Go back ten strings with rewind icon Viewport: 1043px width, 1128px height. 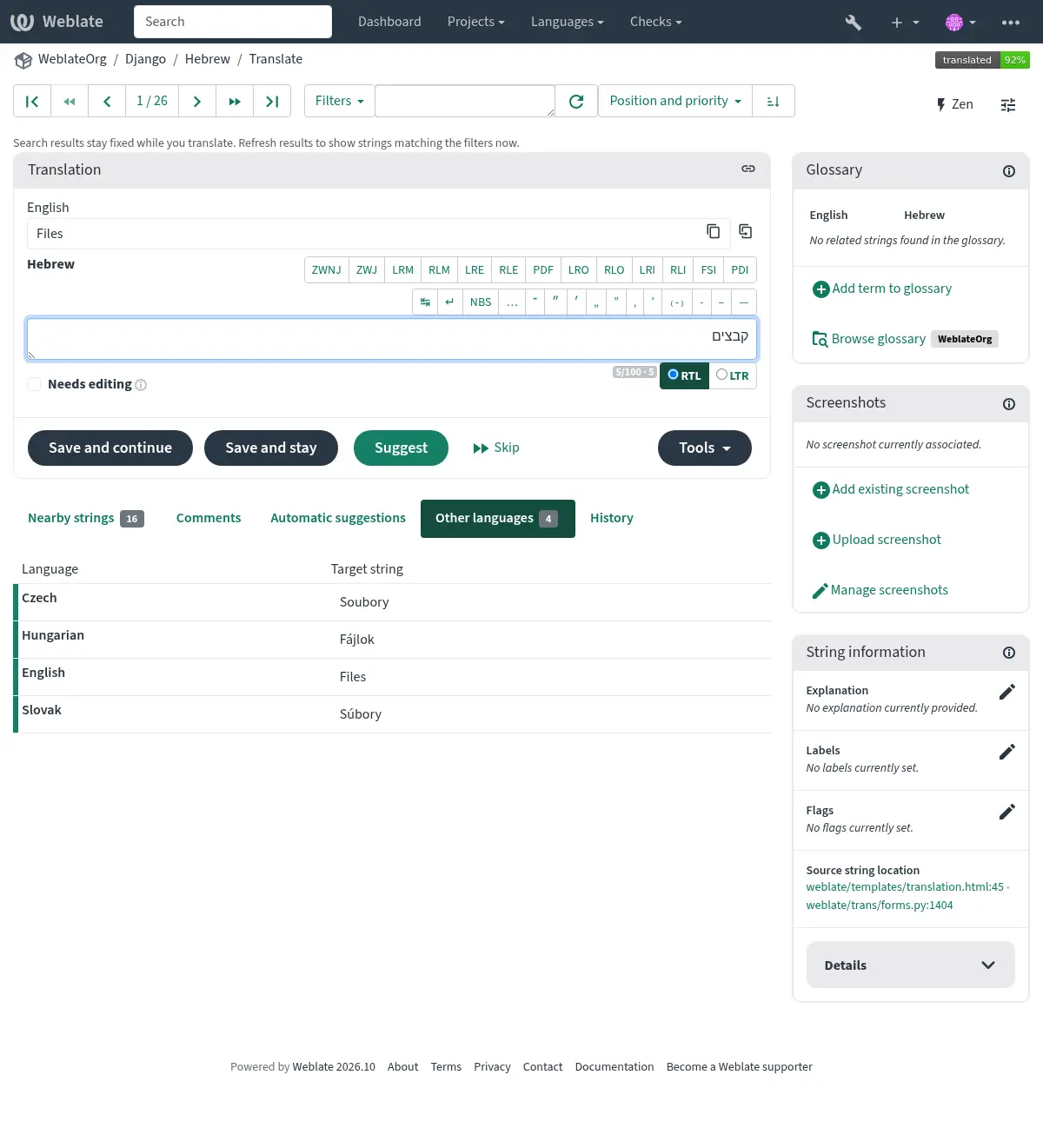click(x=70, y=102)
